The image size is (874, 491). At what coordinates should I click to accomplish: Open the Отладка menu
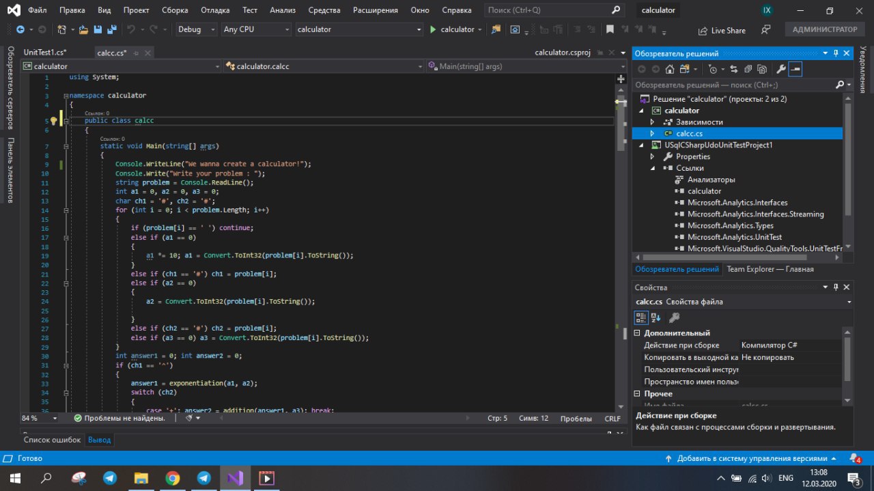pyautogui.click(x=215, y=10)
